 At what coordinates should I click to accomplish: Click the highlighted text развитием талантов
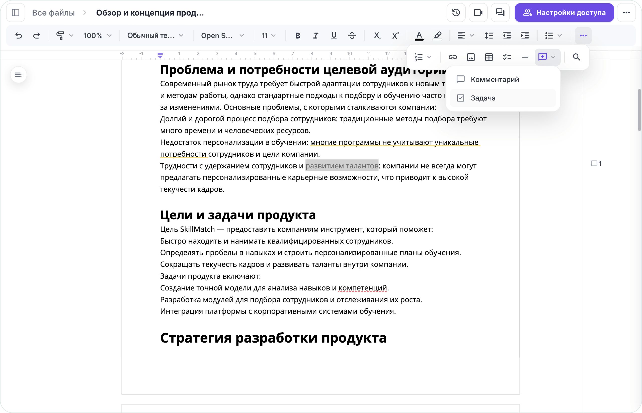pos(342,166)
